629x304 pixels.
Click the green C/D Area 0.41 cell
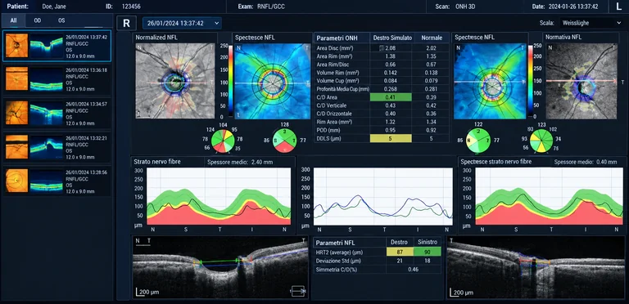(x=391, y=97)
